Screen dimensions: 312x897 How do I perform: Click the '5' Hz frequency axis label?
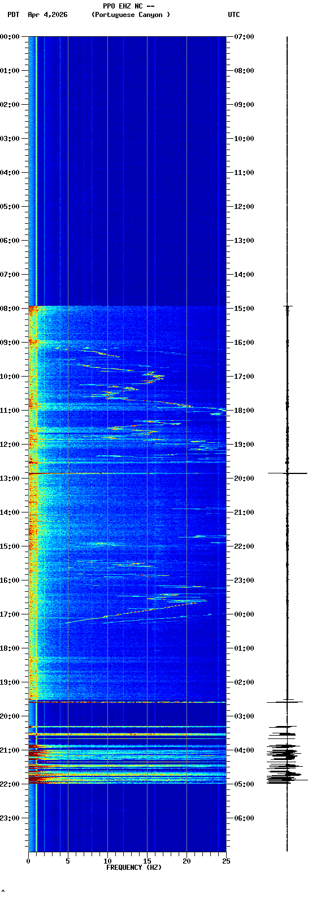68,861
